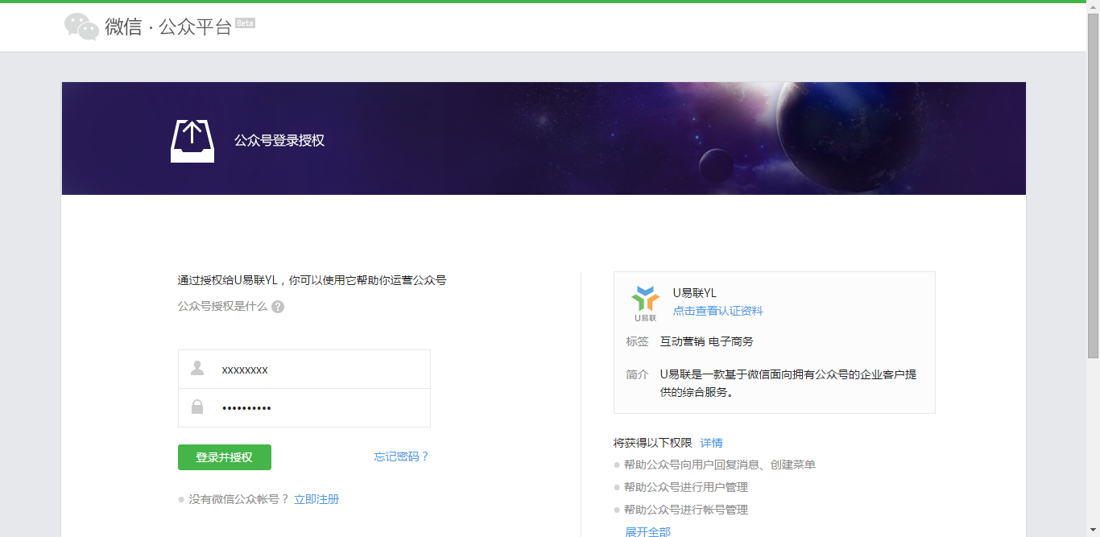Click the lock icon in the password field

pos(197,407)
